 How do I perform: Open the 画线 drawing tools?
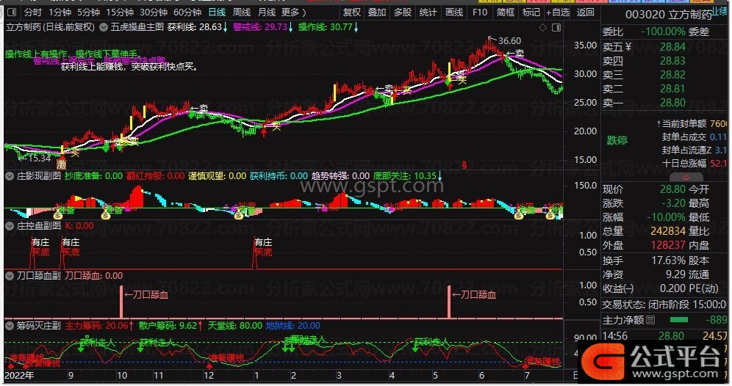tap(453, 12)
